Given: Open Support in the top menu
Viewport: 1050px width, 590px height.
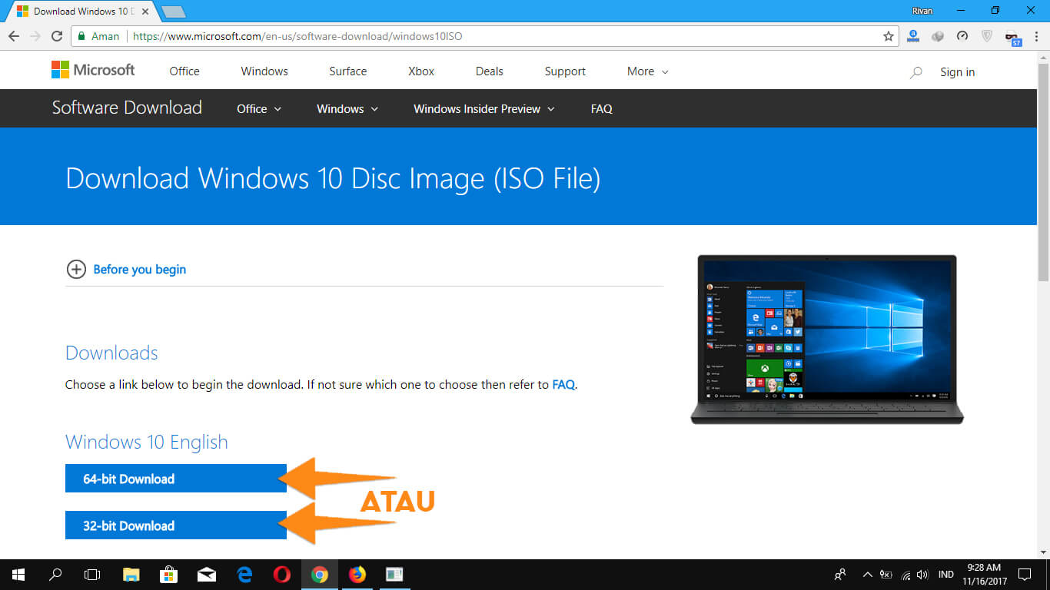Looking at the screenshot, I should [x=565, y=71].
